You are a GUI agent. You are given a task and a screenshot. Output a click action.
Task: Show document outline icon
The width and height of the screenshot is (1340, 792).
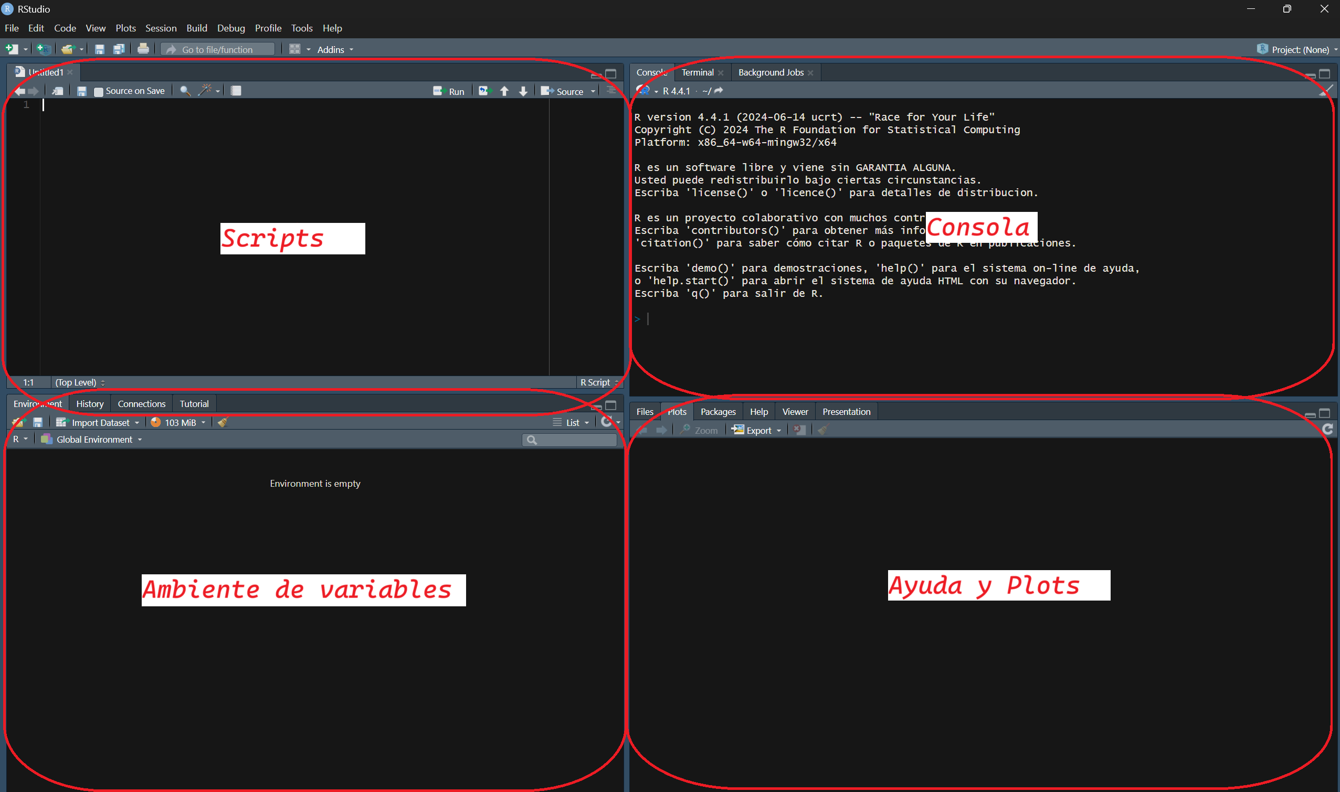coord(611,91)
